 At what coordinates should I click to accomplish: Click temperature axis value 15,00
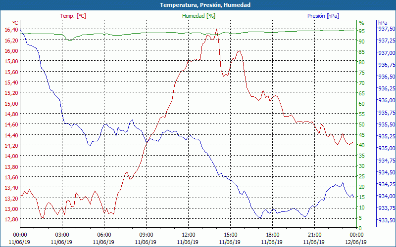click(x=11, y=103)
